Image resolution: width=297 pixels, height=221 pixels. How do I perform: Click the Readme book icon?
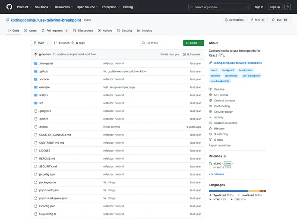(210, 89)
